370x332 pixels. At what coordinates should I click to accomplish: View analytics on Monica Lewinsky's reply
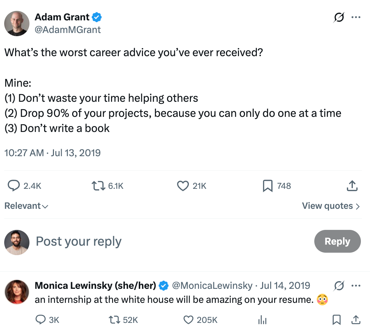pos(262,320)
